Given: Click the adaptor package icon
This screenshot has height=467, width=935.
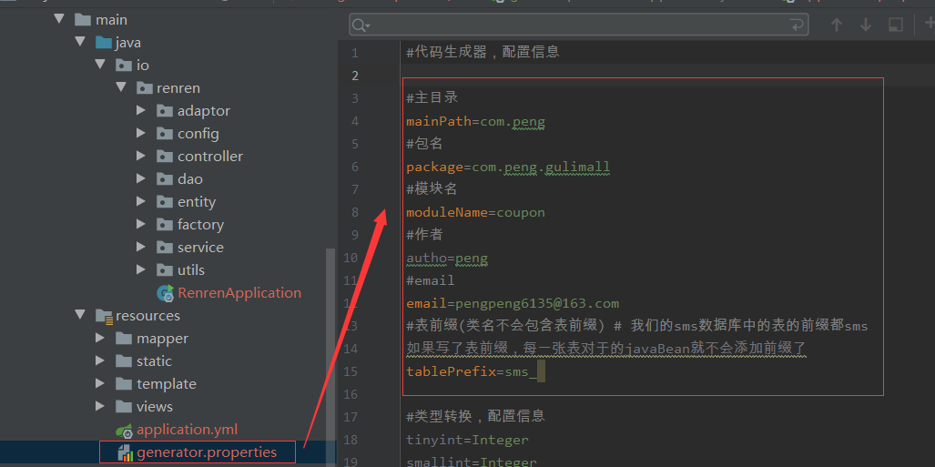Looking at the screenshot, I should click(165, 110).
